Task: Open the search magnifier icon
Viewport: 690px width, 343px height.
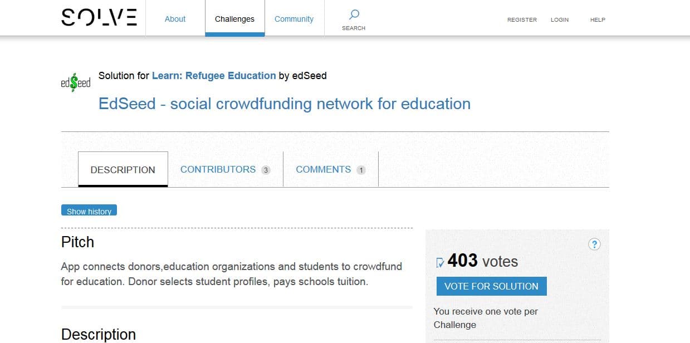Action: tap(354, 14)
